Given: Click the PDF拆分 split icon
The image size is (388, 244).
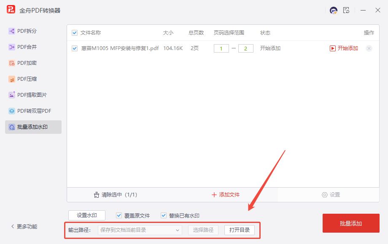Looking at the screenshot, I should (12, 31).
